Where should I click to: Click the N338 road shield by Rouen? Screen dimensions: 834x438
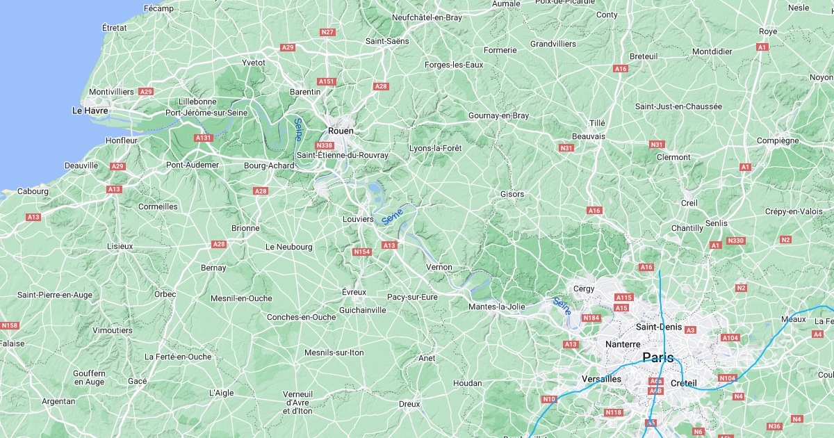325,145
